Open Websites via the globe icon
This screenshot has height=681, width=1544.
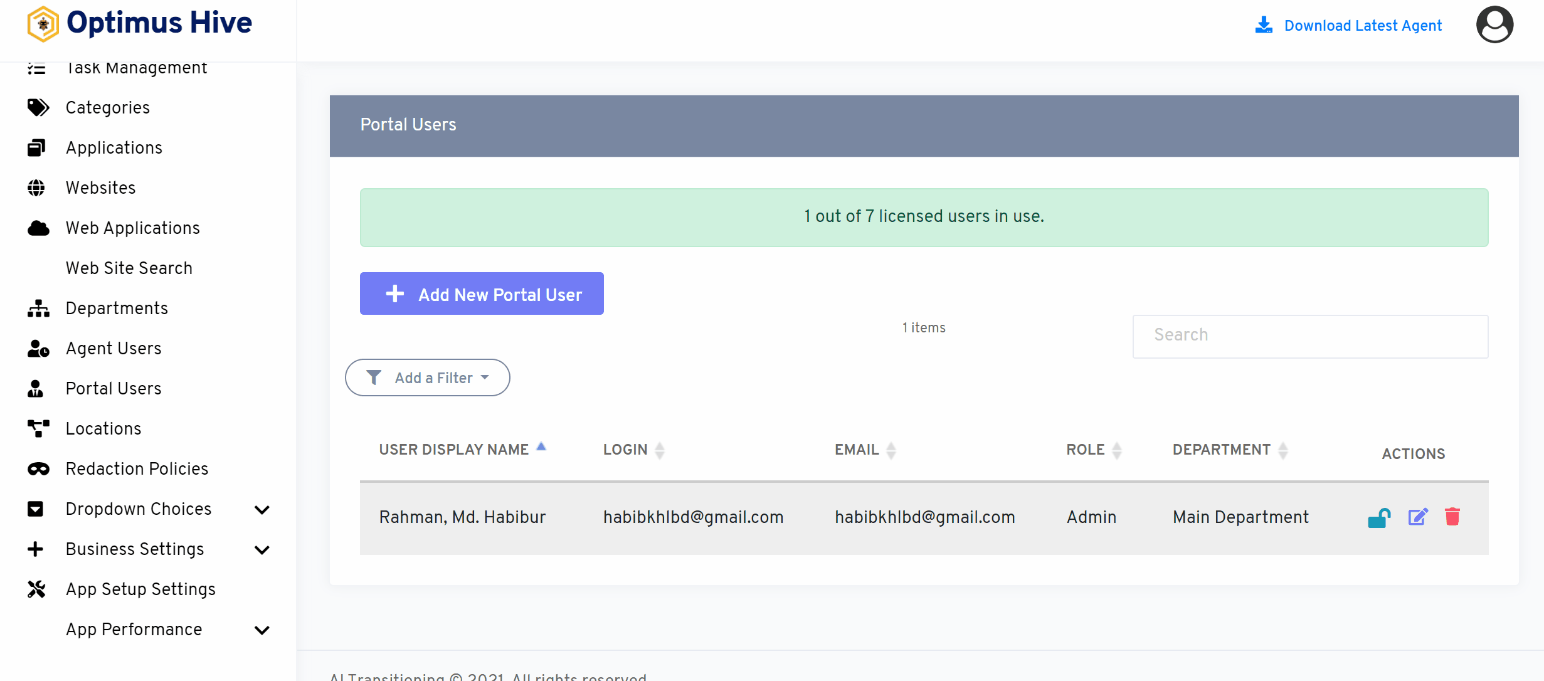pyautogui.click(x=38, y=187)
